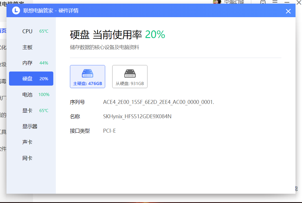Click the game controller icon in main window
This screenshot has width=302, height=203.
263,2
